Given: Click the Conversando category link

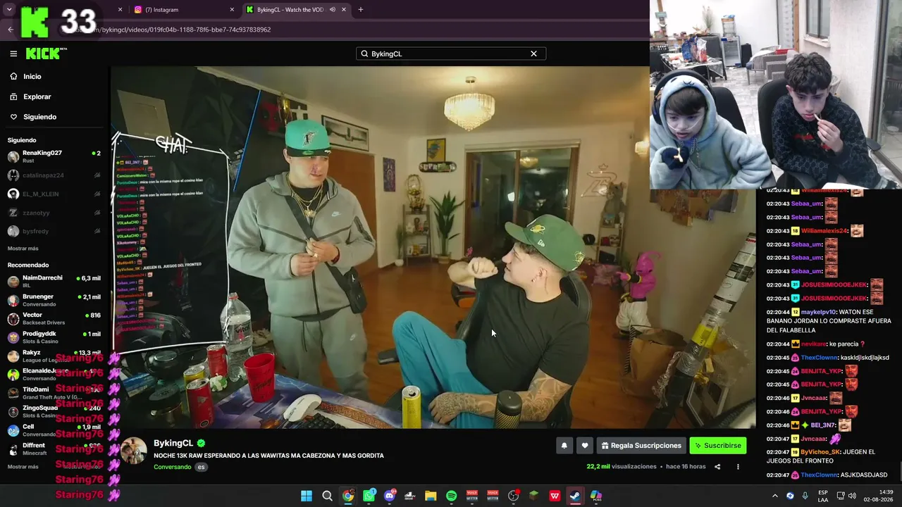Looking at the screenshot, I should [x=173, y=467].
